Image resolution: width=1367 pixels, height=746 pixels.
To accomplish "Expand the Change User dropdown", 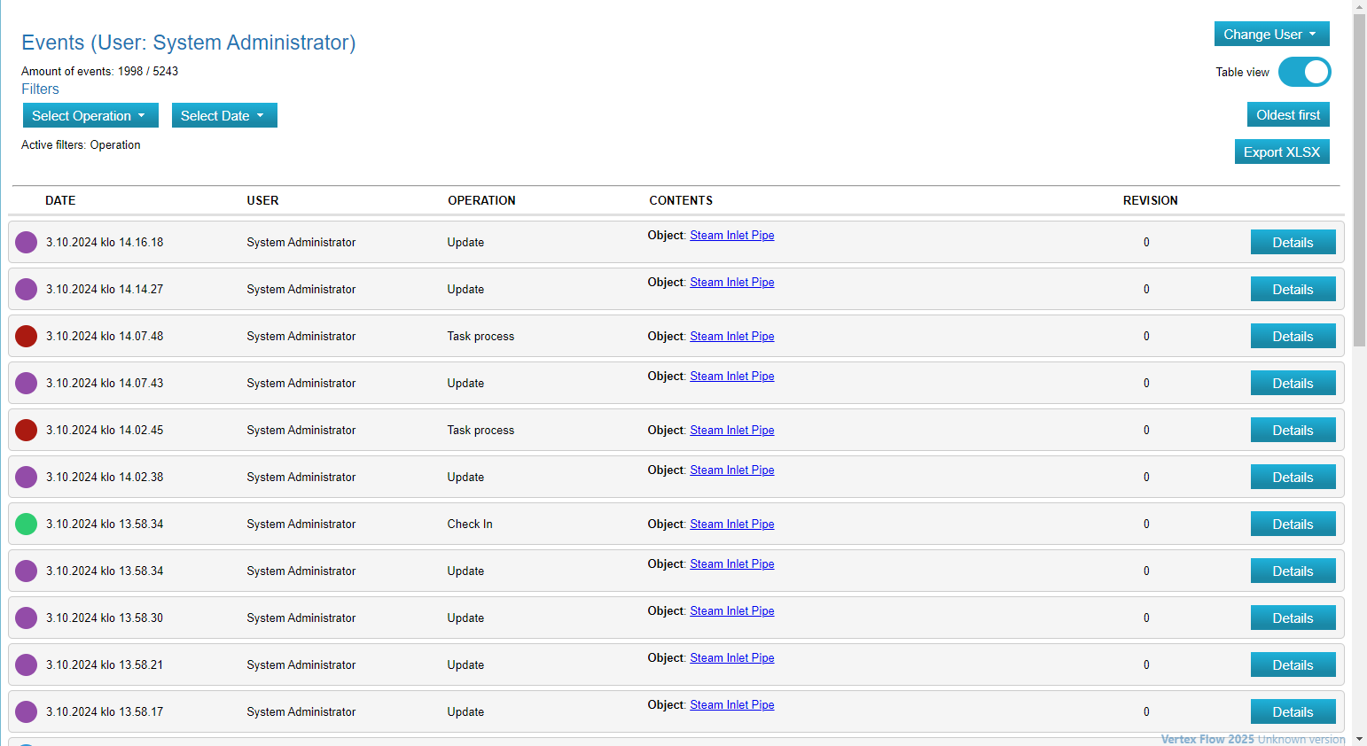I will click(1270, 34).
